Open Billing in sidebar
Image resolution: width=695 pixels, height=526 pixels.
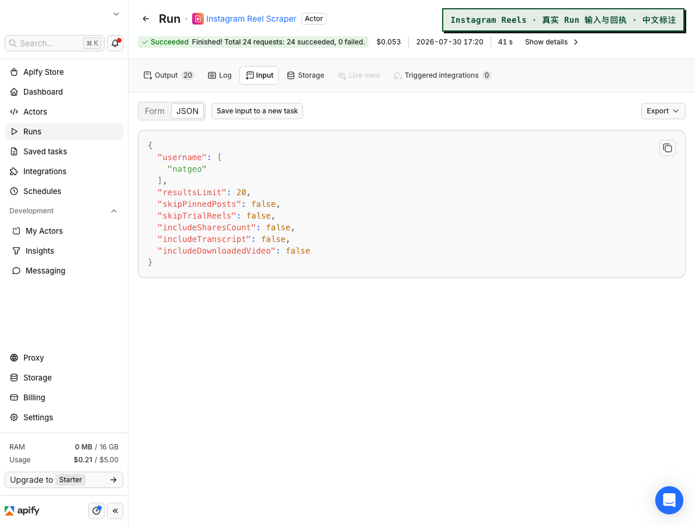point(64,398)
